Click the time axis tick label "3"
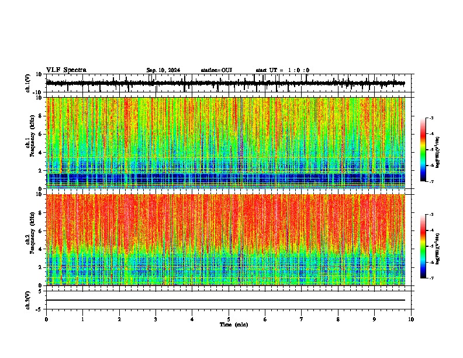 point(156,319)
